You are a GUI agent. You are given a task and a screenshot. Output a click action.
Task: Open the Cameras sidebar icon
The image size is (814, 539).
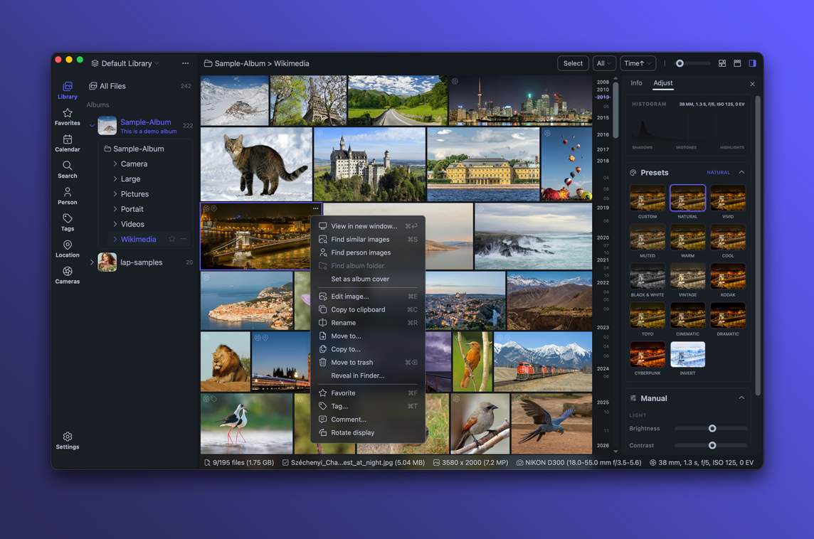tap(68, 274)
